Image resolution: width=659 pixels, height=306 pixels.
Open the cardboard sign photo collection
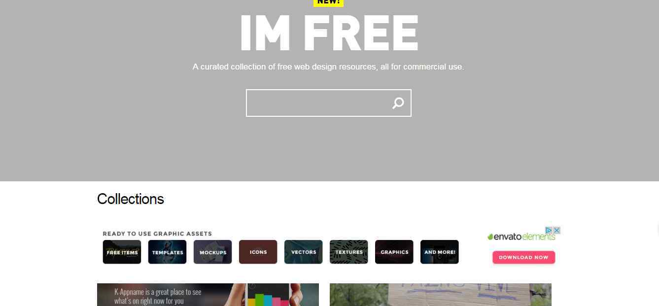pyautogui.click(x=441, y=295)
